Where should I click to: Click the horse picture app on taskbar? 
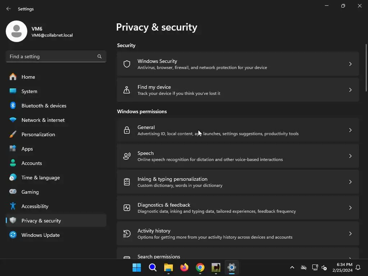coord(216,267)
